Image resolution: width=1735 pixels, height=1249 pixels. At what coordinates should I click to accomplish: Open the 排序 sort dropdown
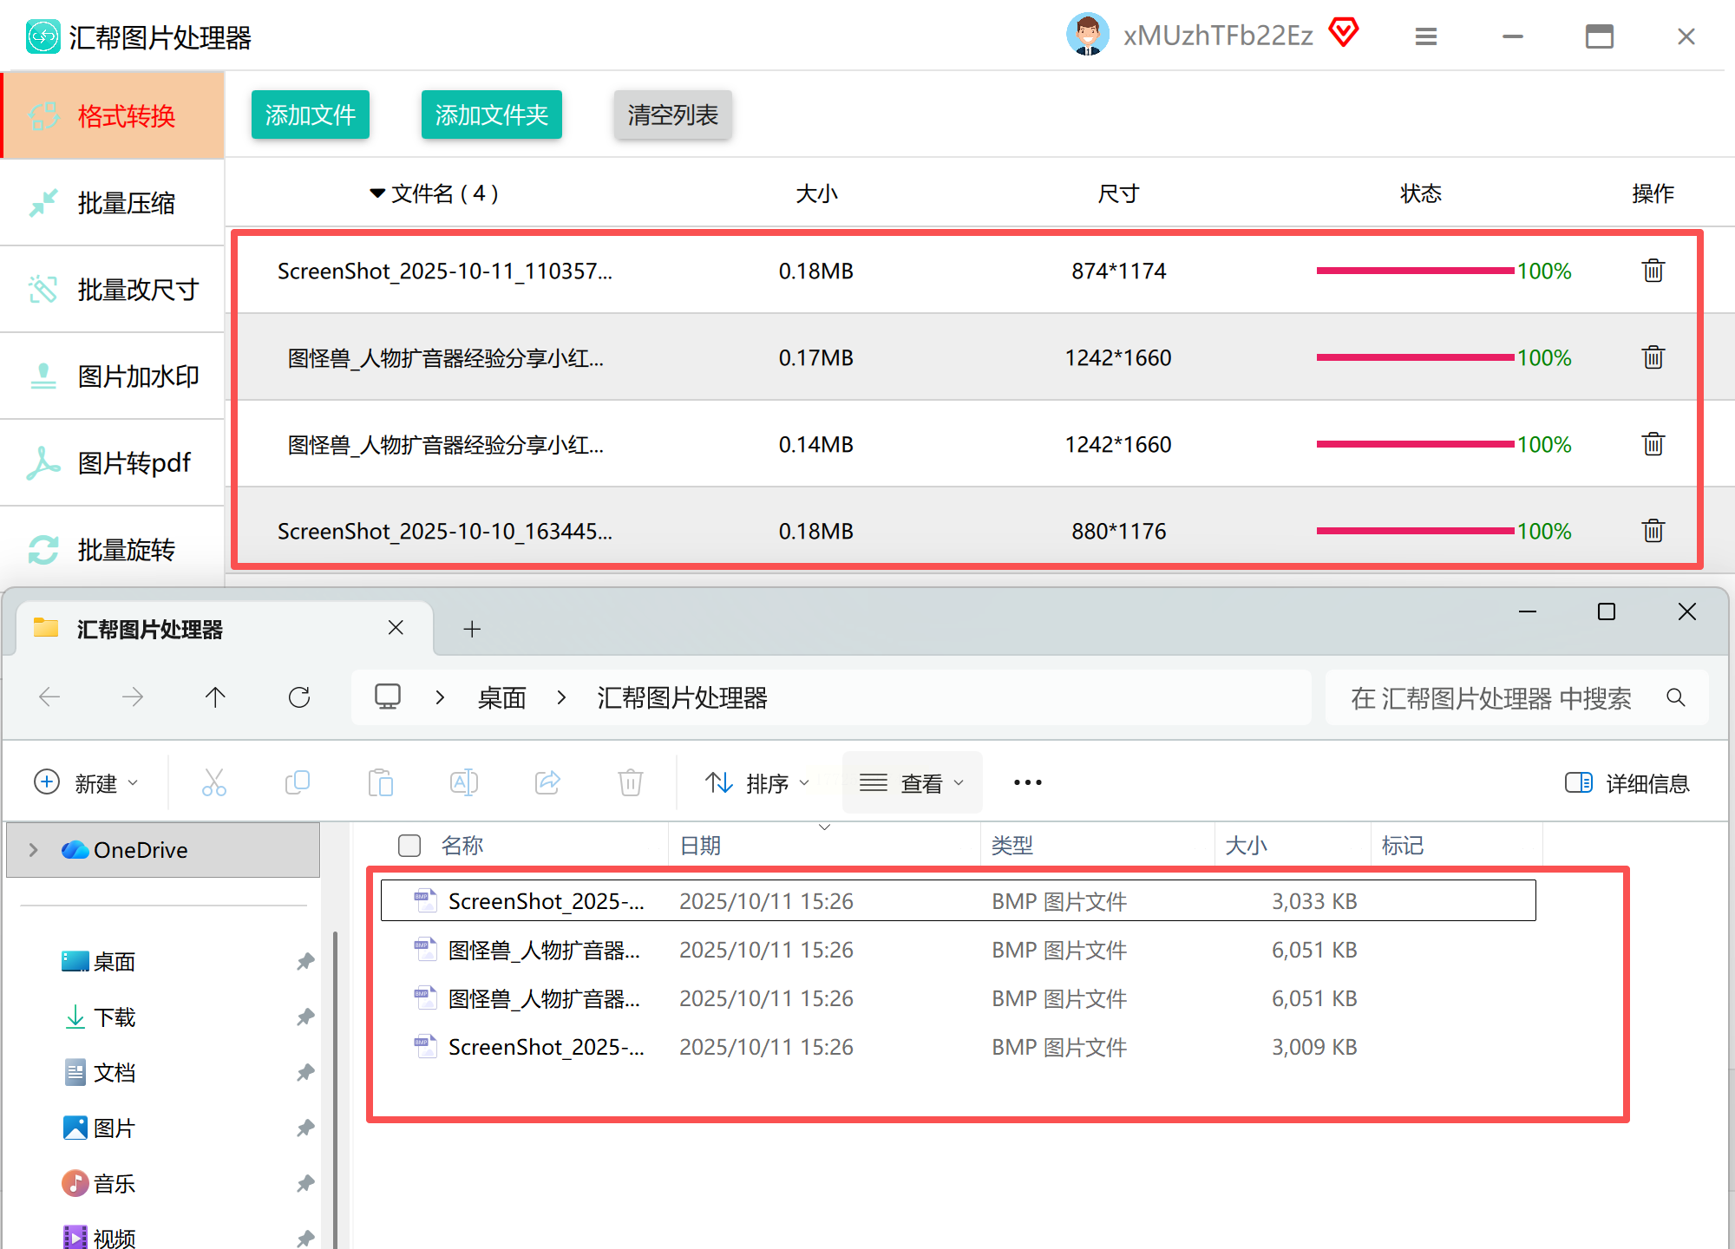[x=756, y=783]
